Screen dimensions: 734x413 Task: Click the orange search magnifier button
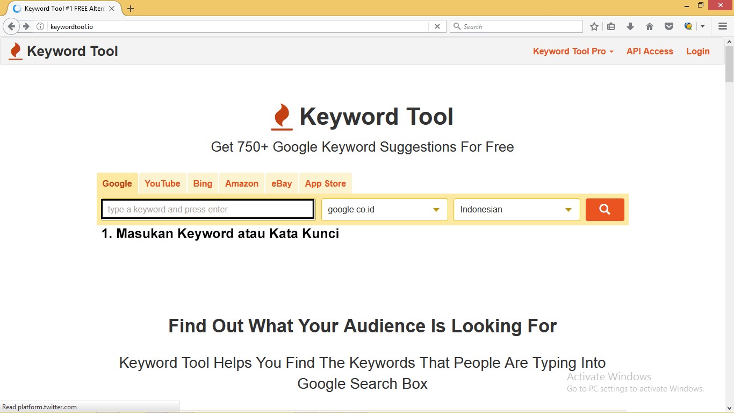tap(605, 210)
